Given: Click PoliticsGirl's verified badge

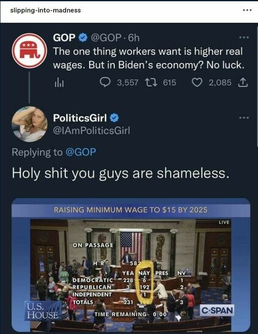Looking at the screenshot, I should click(114, 118).
